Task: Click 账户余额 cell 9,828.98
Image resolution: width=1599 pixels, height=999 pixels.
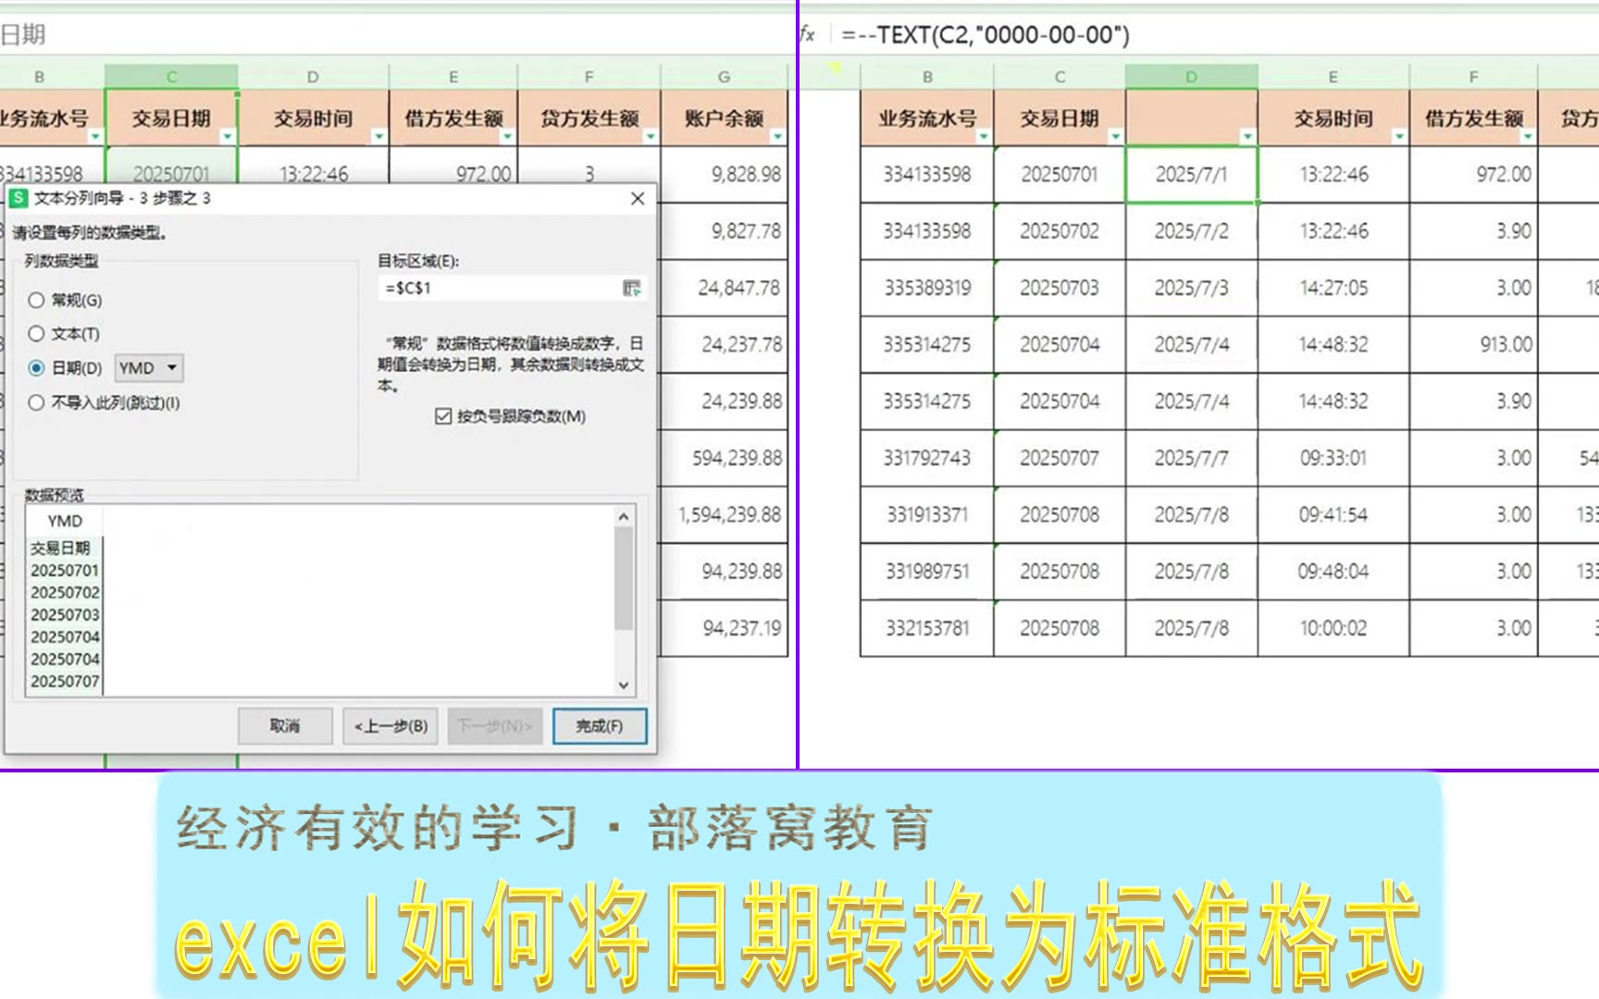Action: click(x=724, y=175)
